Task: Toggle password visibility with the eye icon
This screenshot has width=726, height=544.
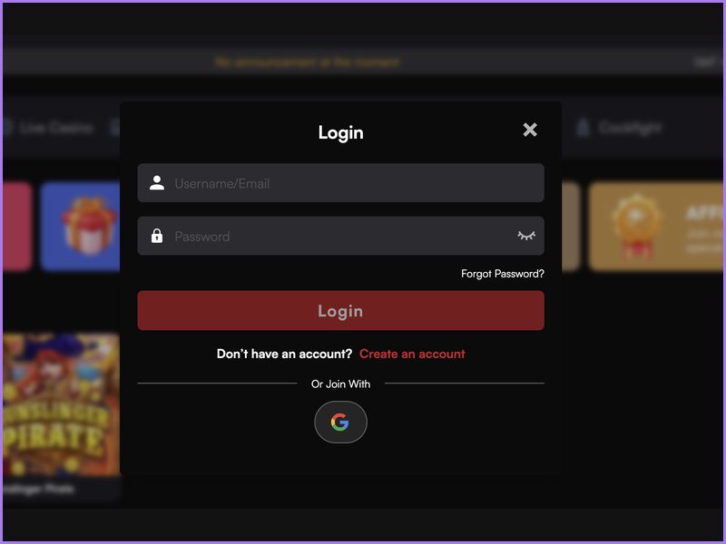Action: pyautogui.click(x=526, y=236)
